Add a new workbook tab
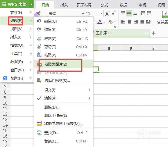168x147 pixels. click(x=154, y=33)
